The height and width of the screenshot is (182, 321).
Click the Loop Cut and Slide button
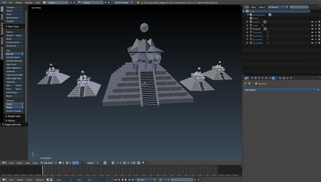[14, 75]
